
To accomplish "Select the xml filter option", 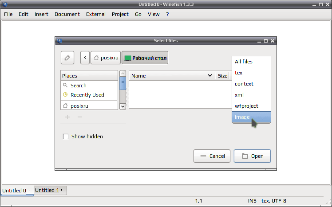I will pyautogui.click(x=251, y=95).
